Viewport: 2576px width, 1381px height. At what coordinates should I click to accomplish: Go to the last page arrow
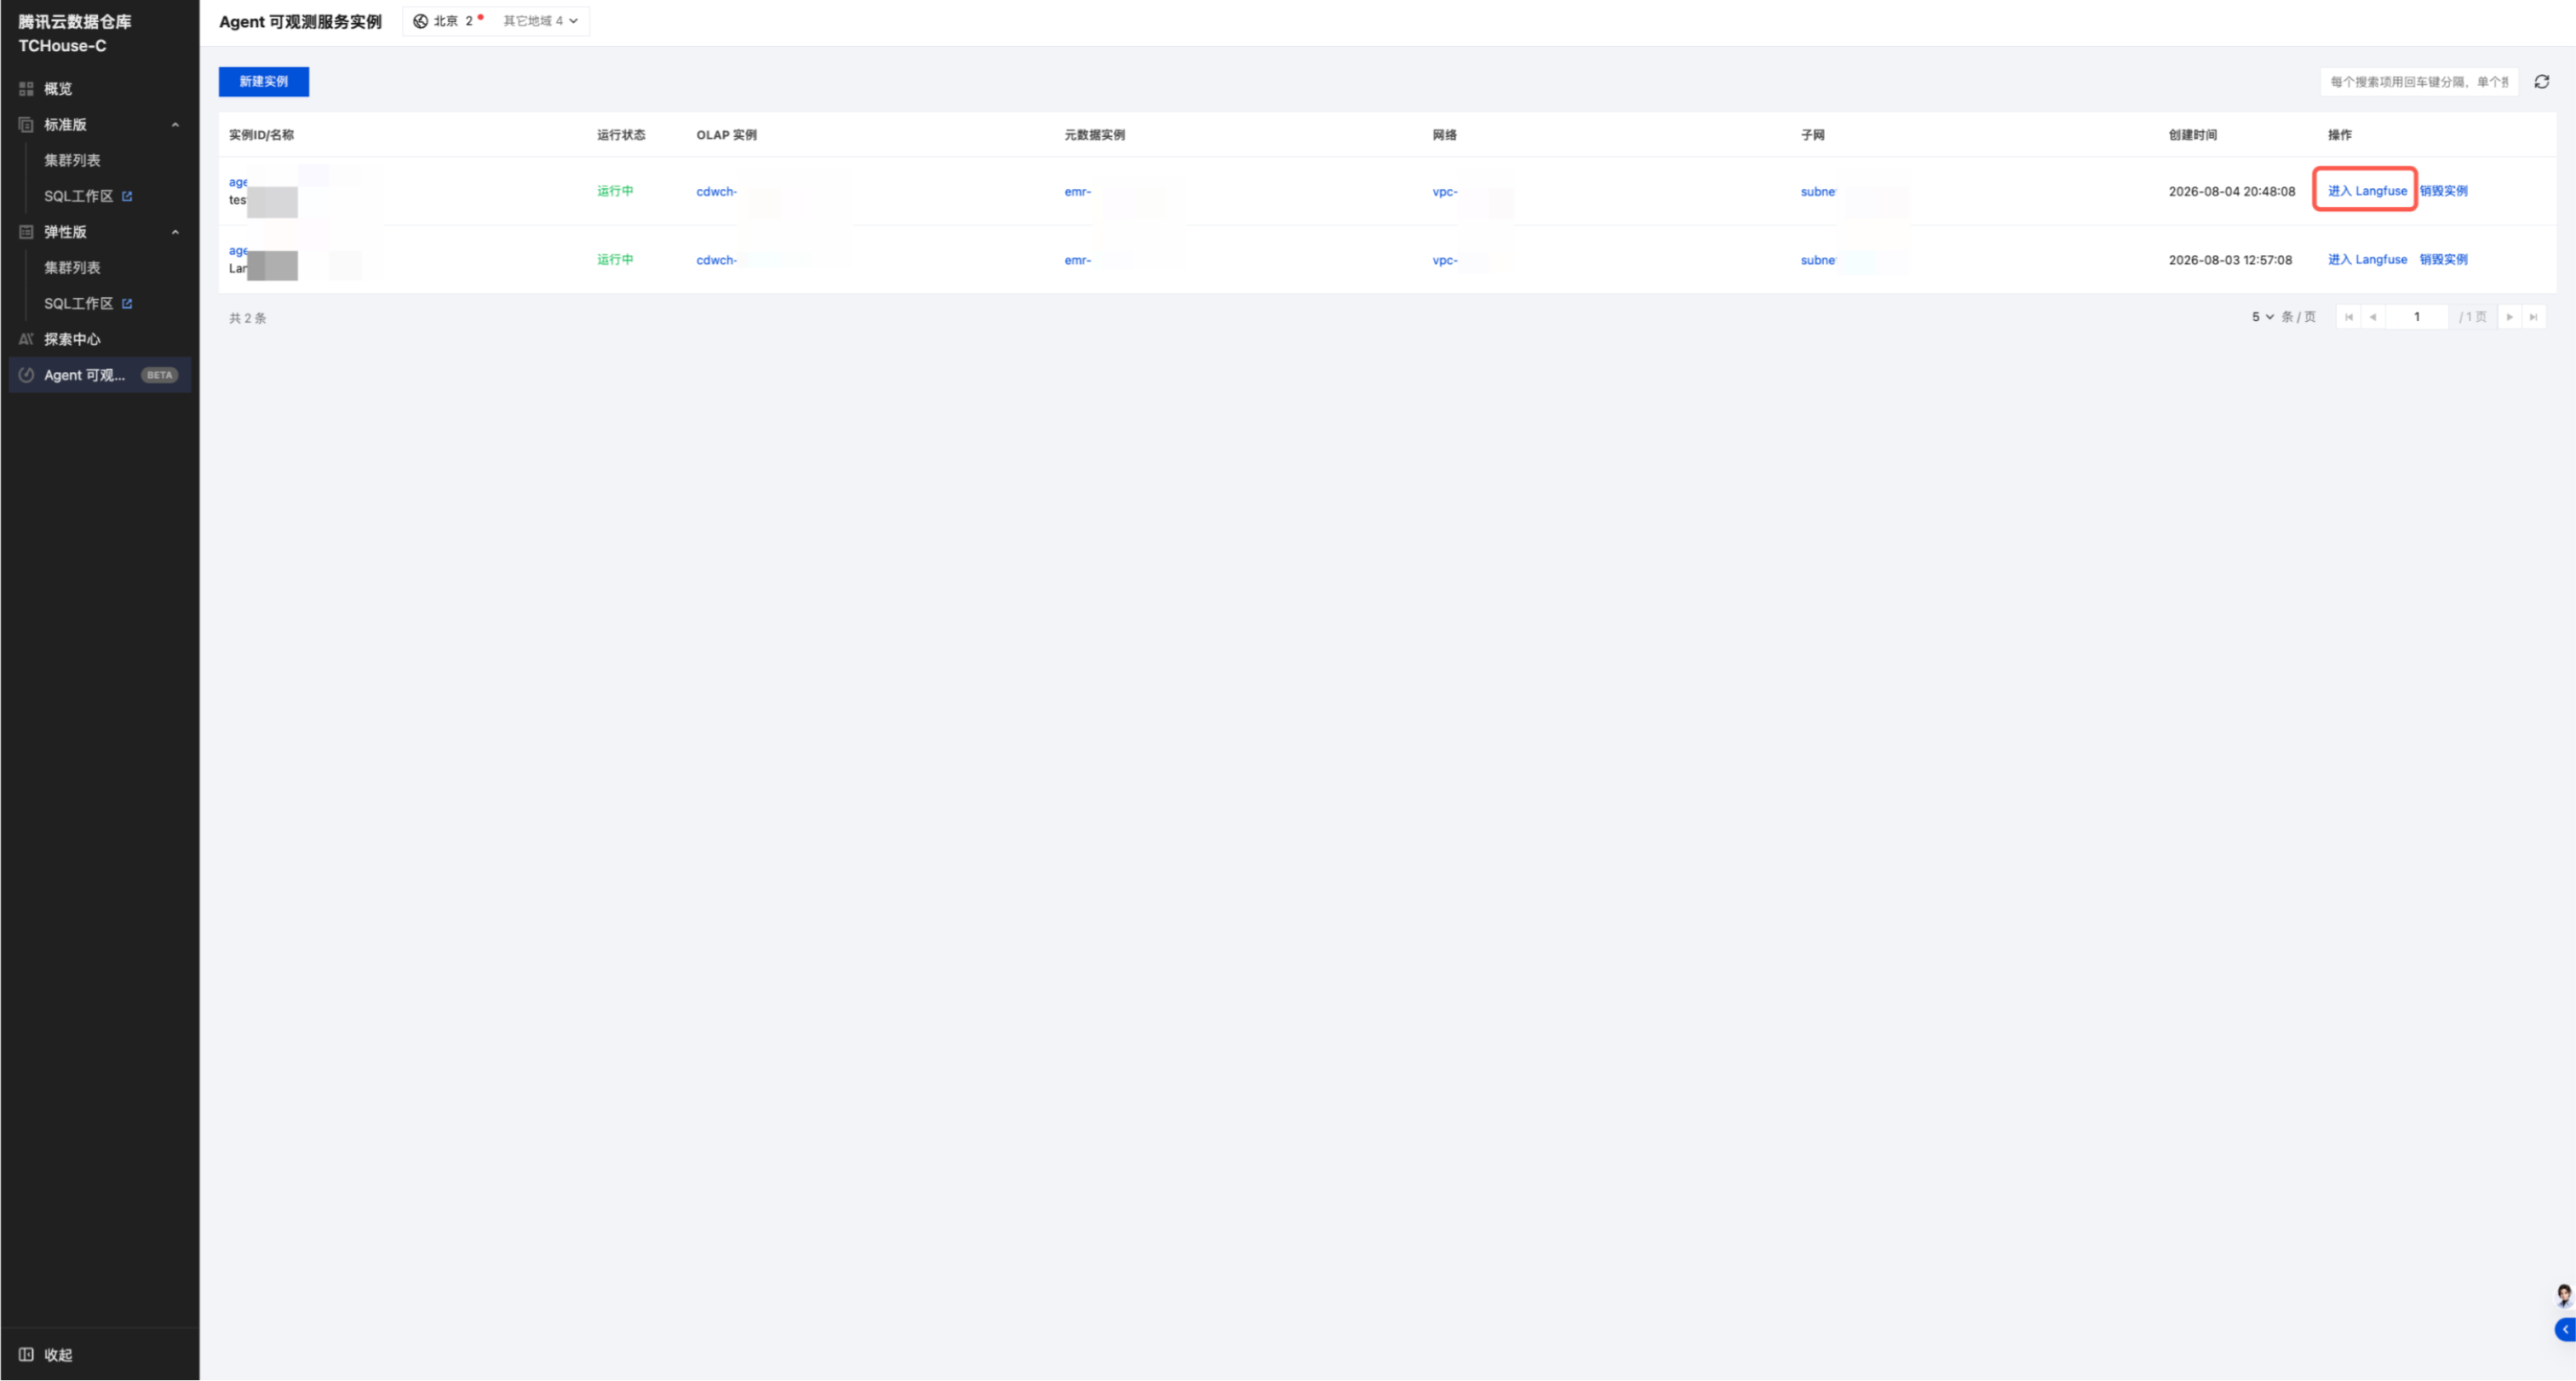[x=2533, y=317]
